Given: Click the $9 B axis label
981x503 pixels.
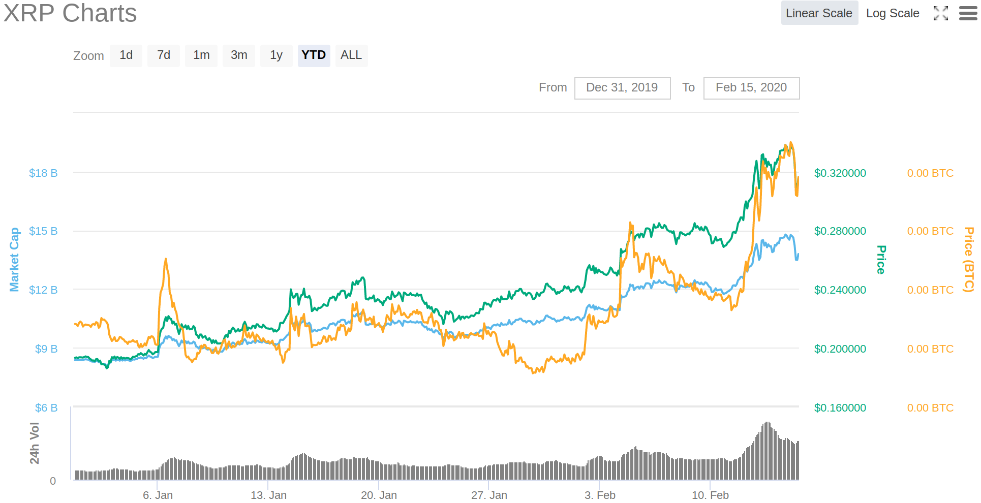Looking at the screenshot, I should (46, 349).
